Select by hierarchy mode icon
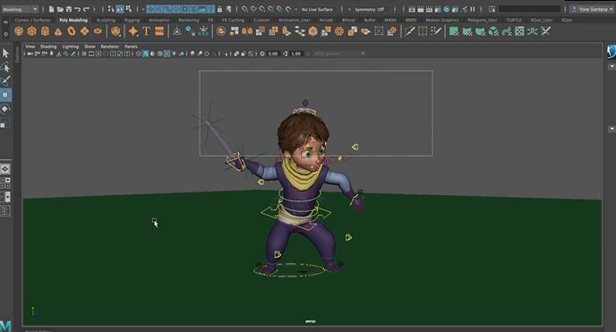This screenshot has width=616, height=332. pyautogui.click(x=111, y=9)
